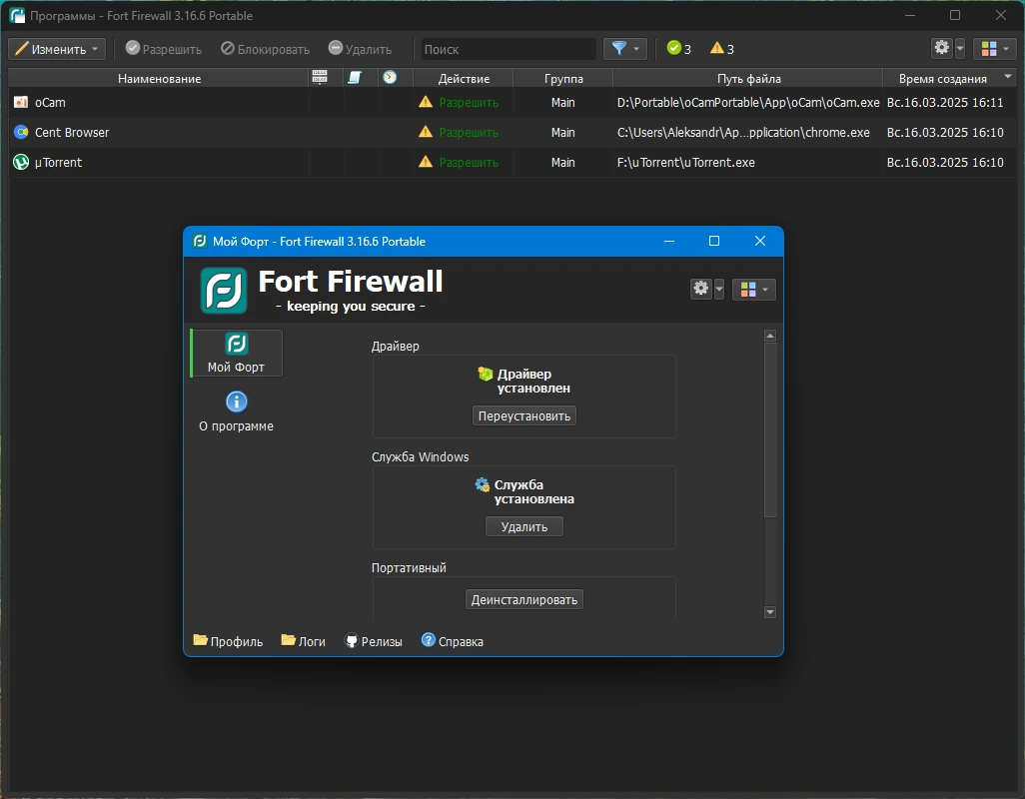The width and height of the screenshot is (1025, 799).
Task: Select the µTorrent row icon
Action: 21,162
